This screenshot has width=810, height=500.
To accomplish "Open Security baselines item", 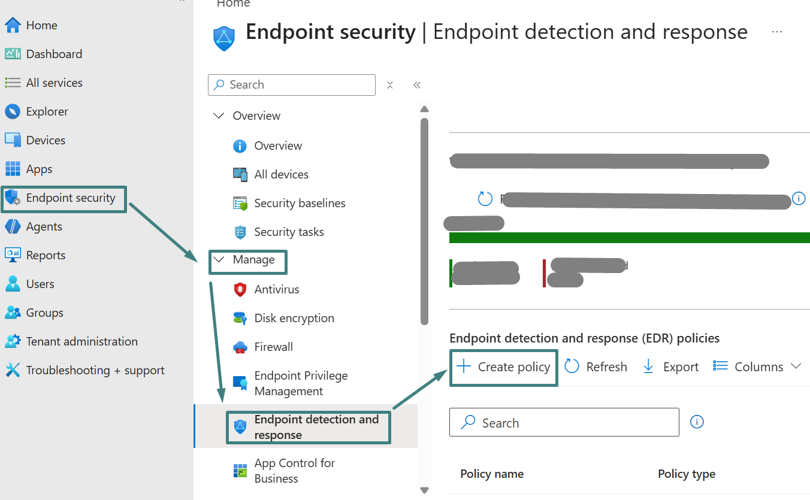I will (x=300, y=204).
